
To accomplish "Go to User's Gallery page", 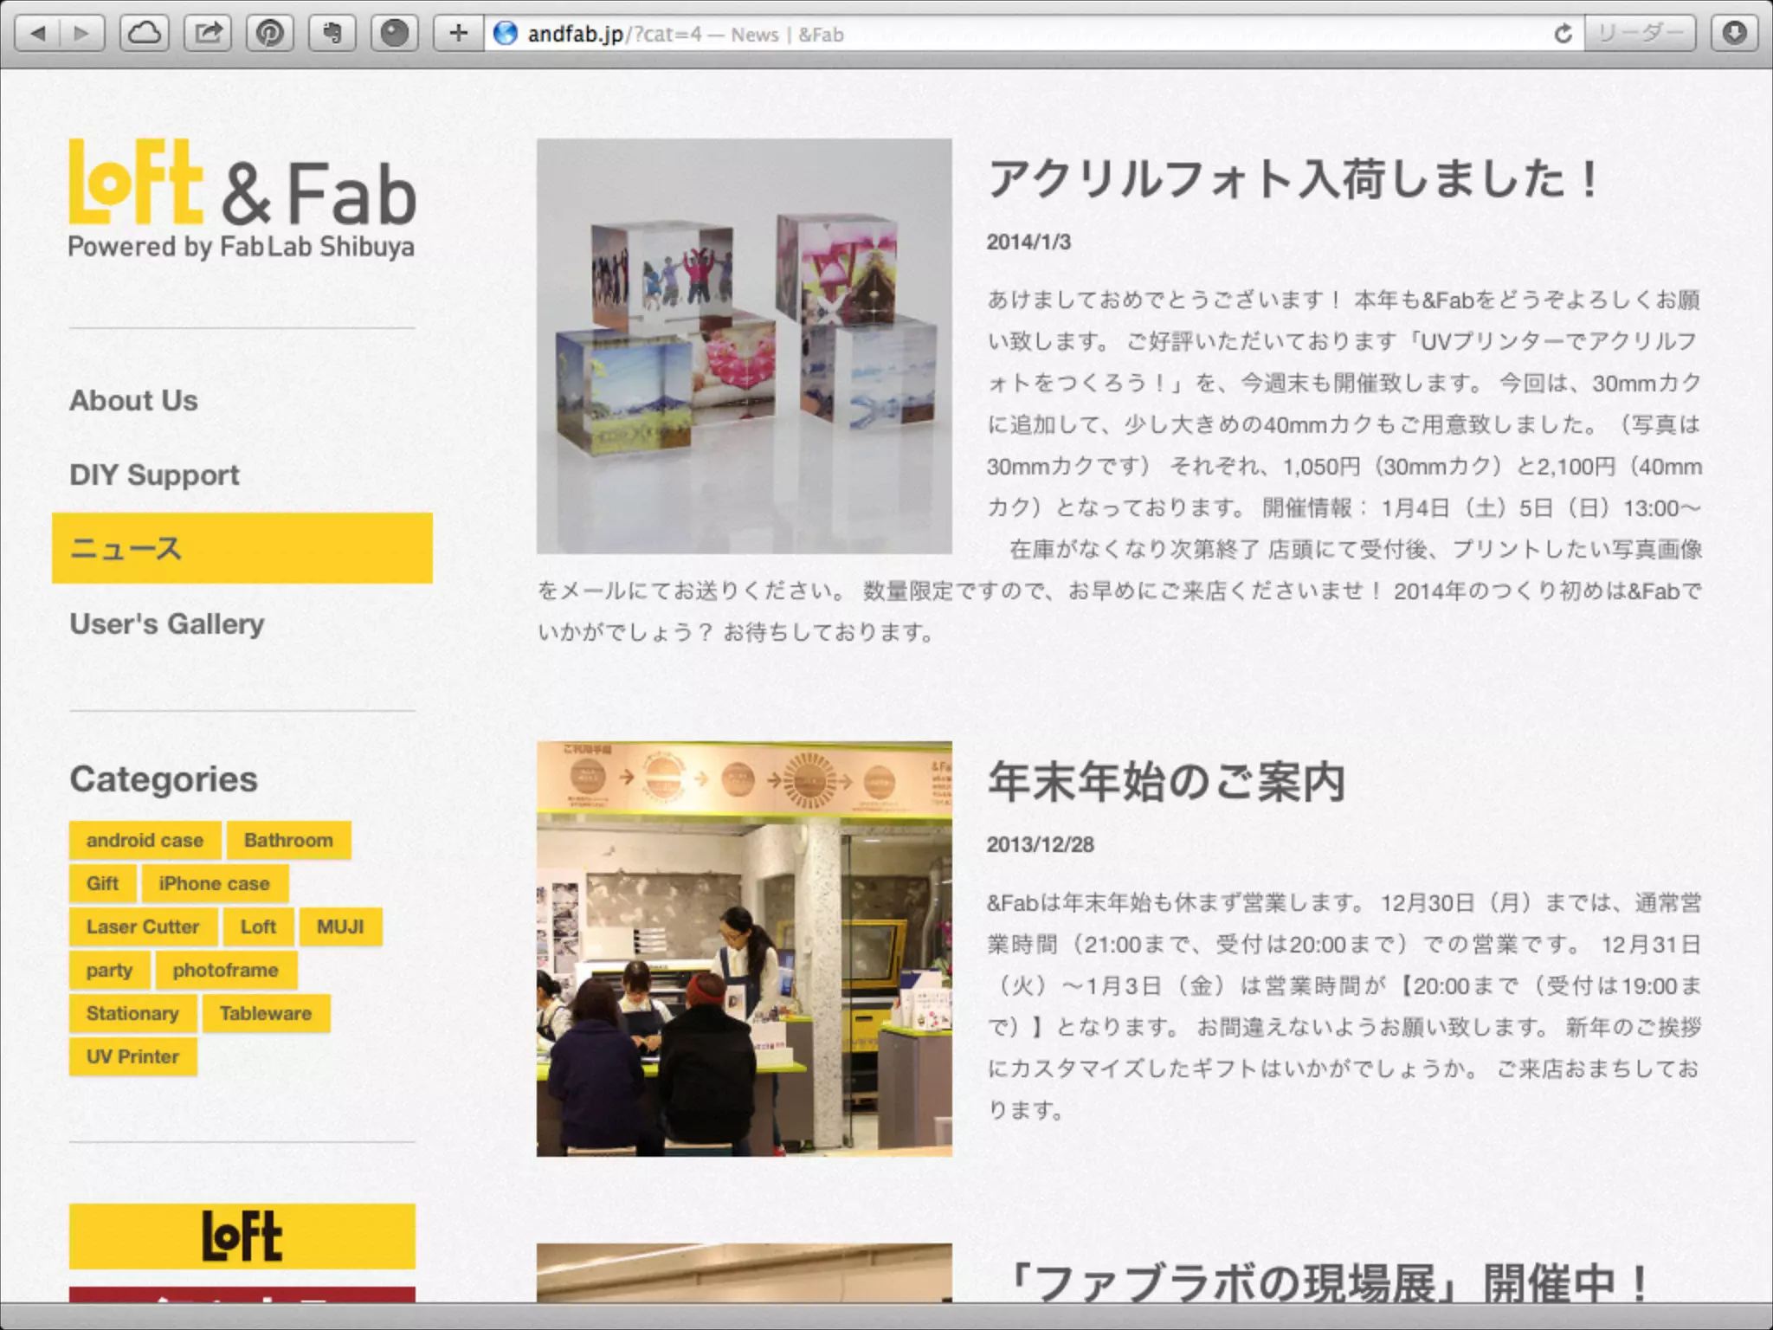I will [x=166, y=623].
